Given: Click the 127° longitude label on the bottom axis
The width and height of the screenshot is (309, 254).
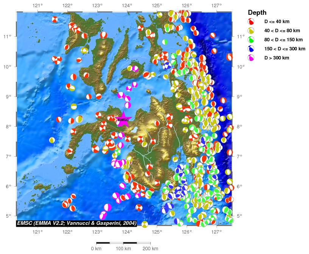Looking at the screenshot, I should [x=216, y=232].
